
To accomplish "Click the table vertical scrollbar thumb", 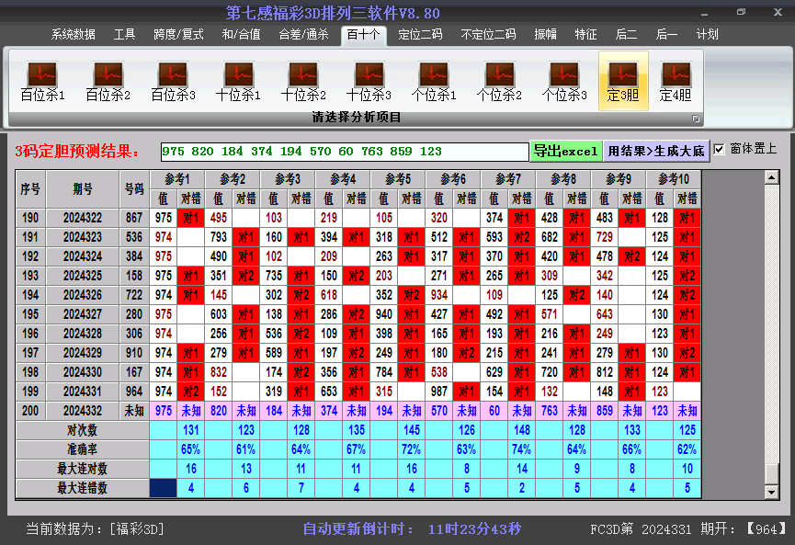I will pyautogui.click(x=772, y=474).
